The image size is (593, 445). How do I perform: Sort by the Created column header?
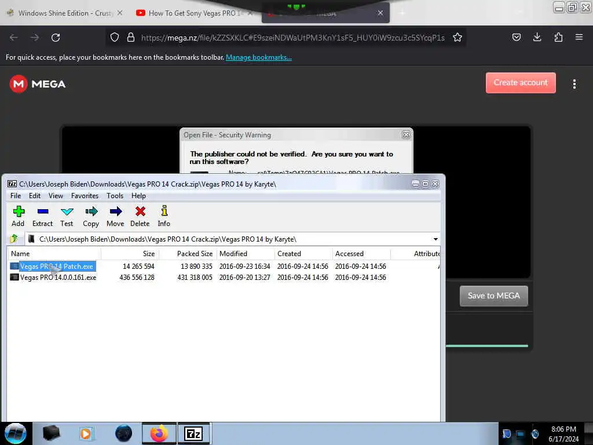point(303,254)
